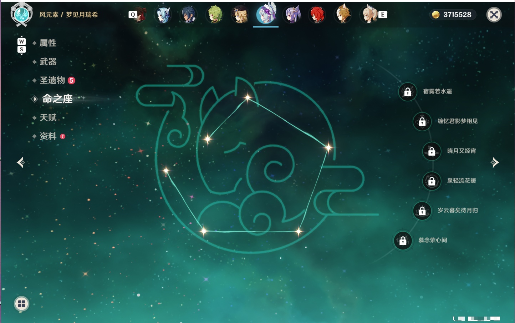The height and width of the screenshot is (323, 515).
Task: Click the Anemo element emblem icon
Action: pos(21,14)
